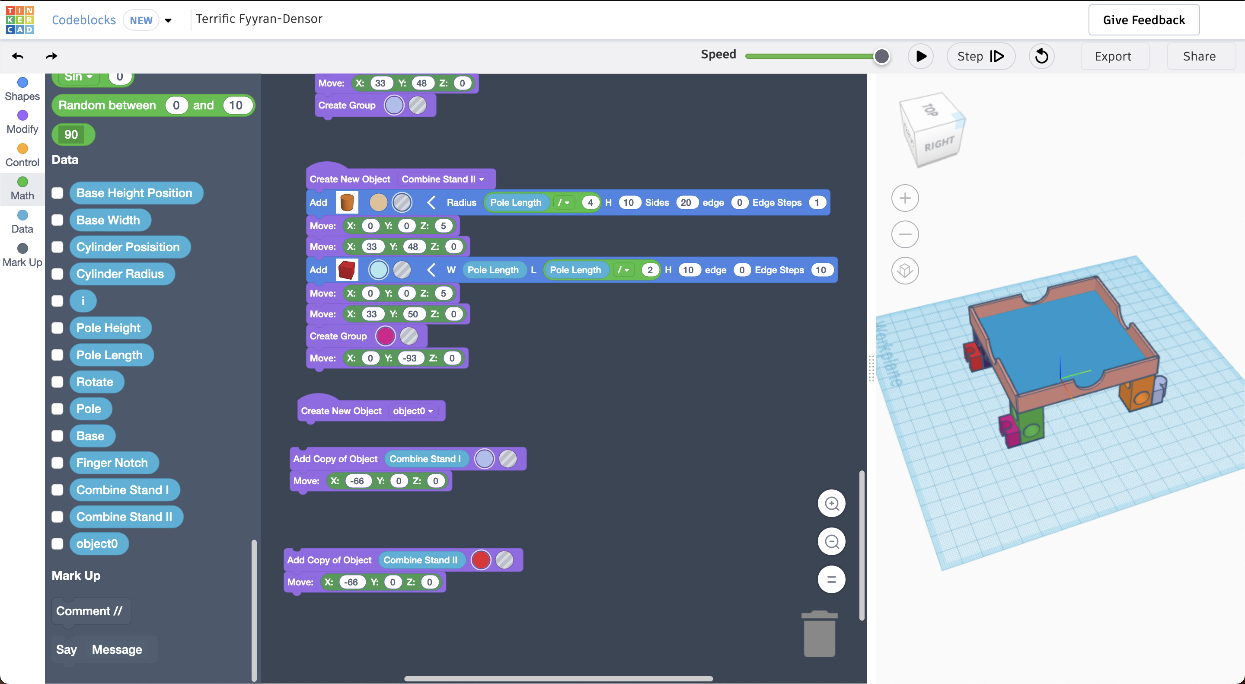Viewport: 1245px width, 684px height.
Task: Click Export button to export design
Action: pos(1113,56)
